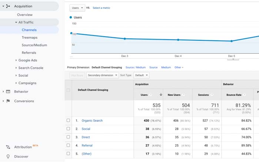Click the help icon next to New Users
Viewport: 259px width, 162px height.
pos(183,95)
